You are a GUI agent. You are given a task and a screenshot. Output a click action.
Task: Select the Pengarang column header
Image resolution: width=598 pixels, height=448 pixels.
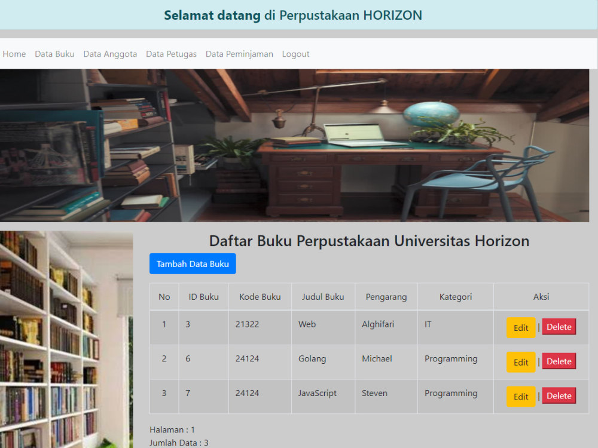[x=386, y=297]
